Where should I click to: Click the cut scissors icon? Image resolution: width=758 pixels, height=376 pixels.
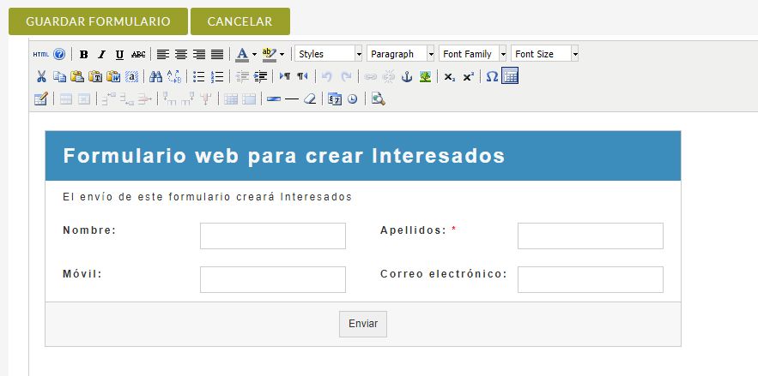[x=40, y=76]
